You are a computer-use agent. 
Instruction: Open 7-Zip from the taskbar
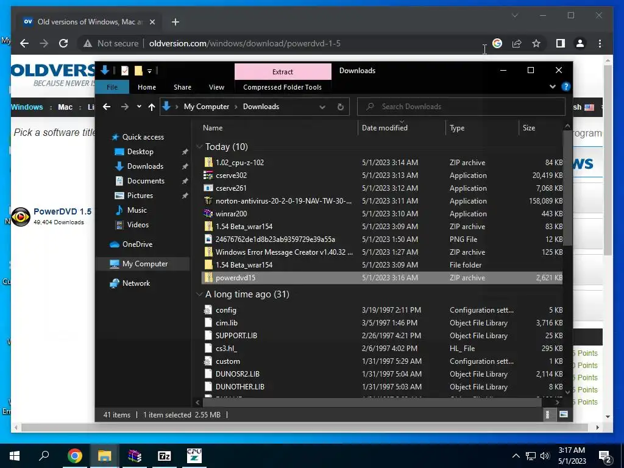coord(165,456)
